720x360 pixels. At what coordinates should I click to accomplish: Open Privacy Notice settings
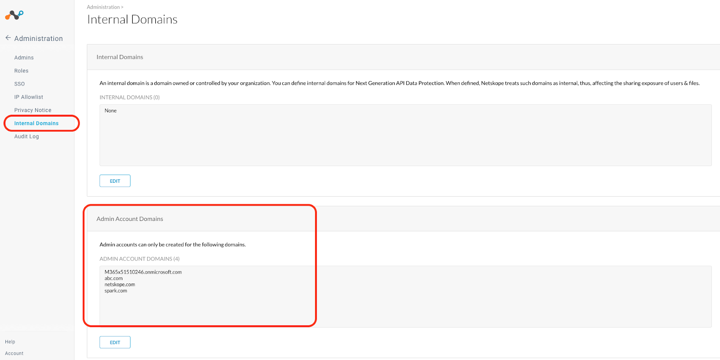pos(33,110)
